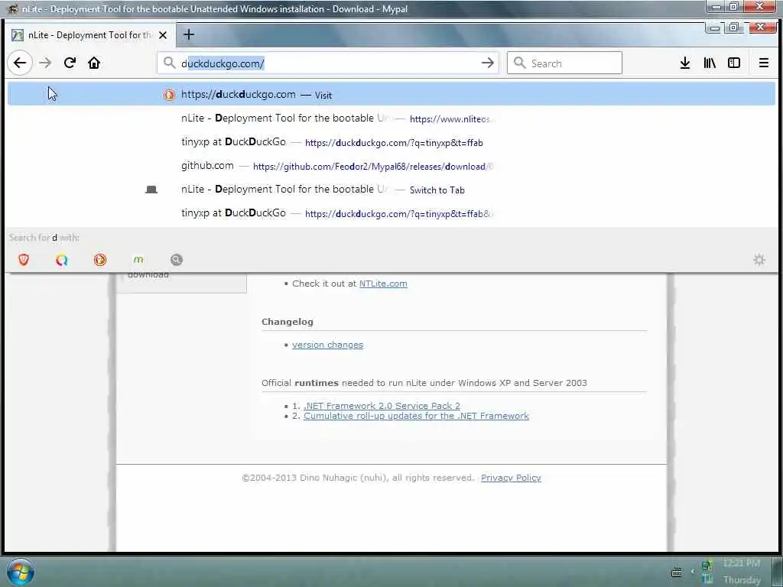Open the Privacy Policy link

tap(511, 478)
